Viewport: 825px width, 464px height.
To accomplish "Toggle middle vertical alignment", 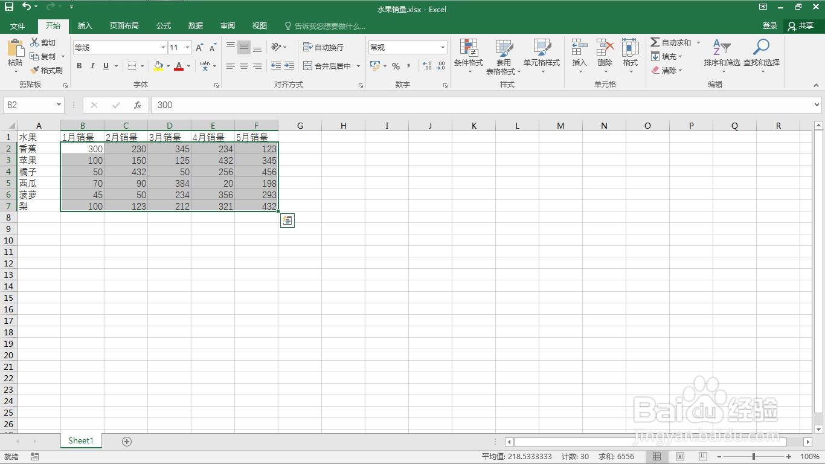I will (x=244, y=47).
